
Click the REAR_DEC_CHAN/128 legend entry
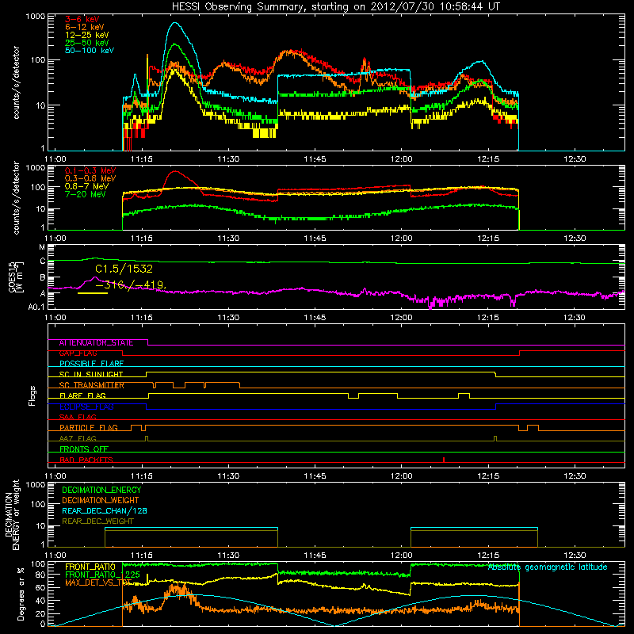(105, 511)
